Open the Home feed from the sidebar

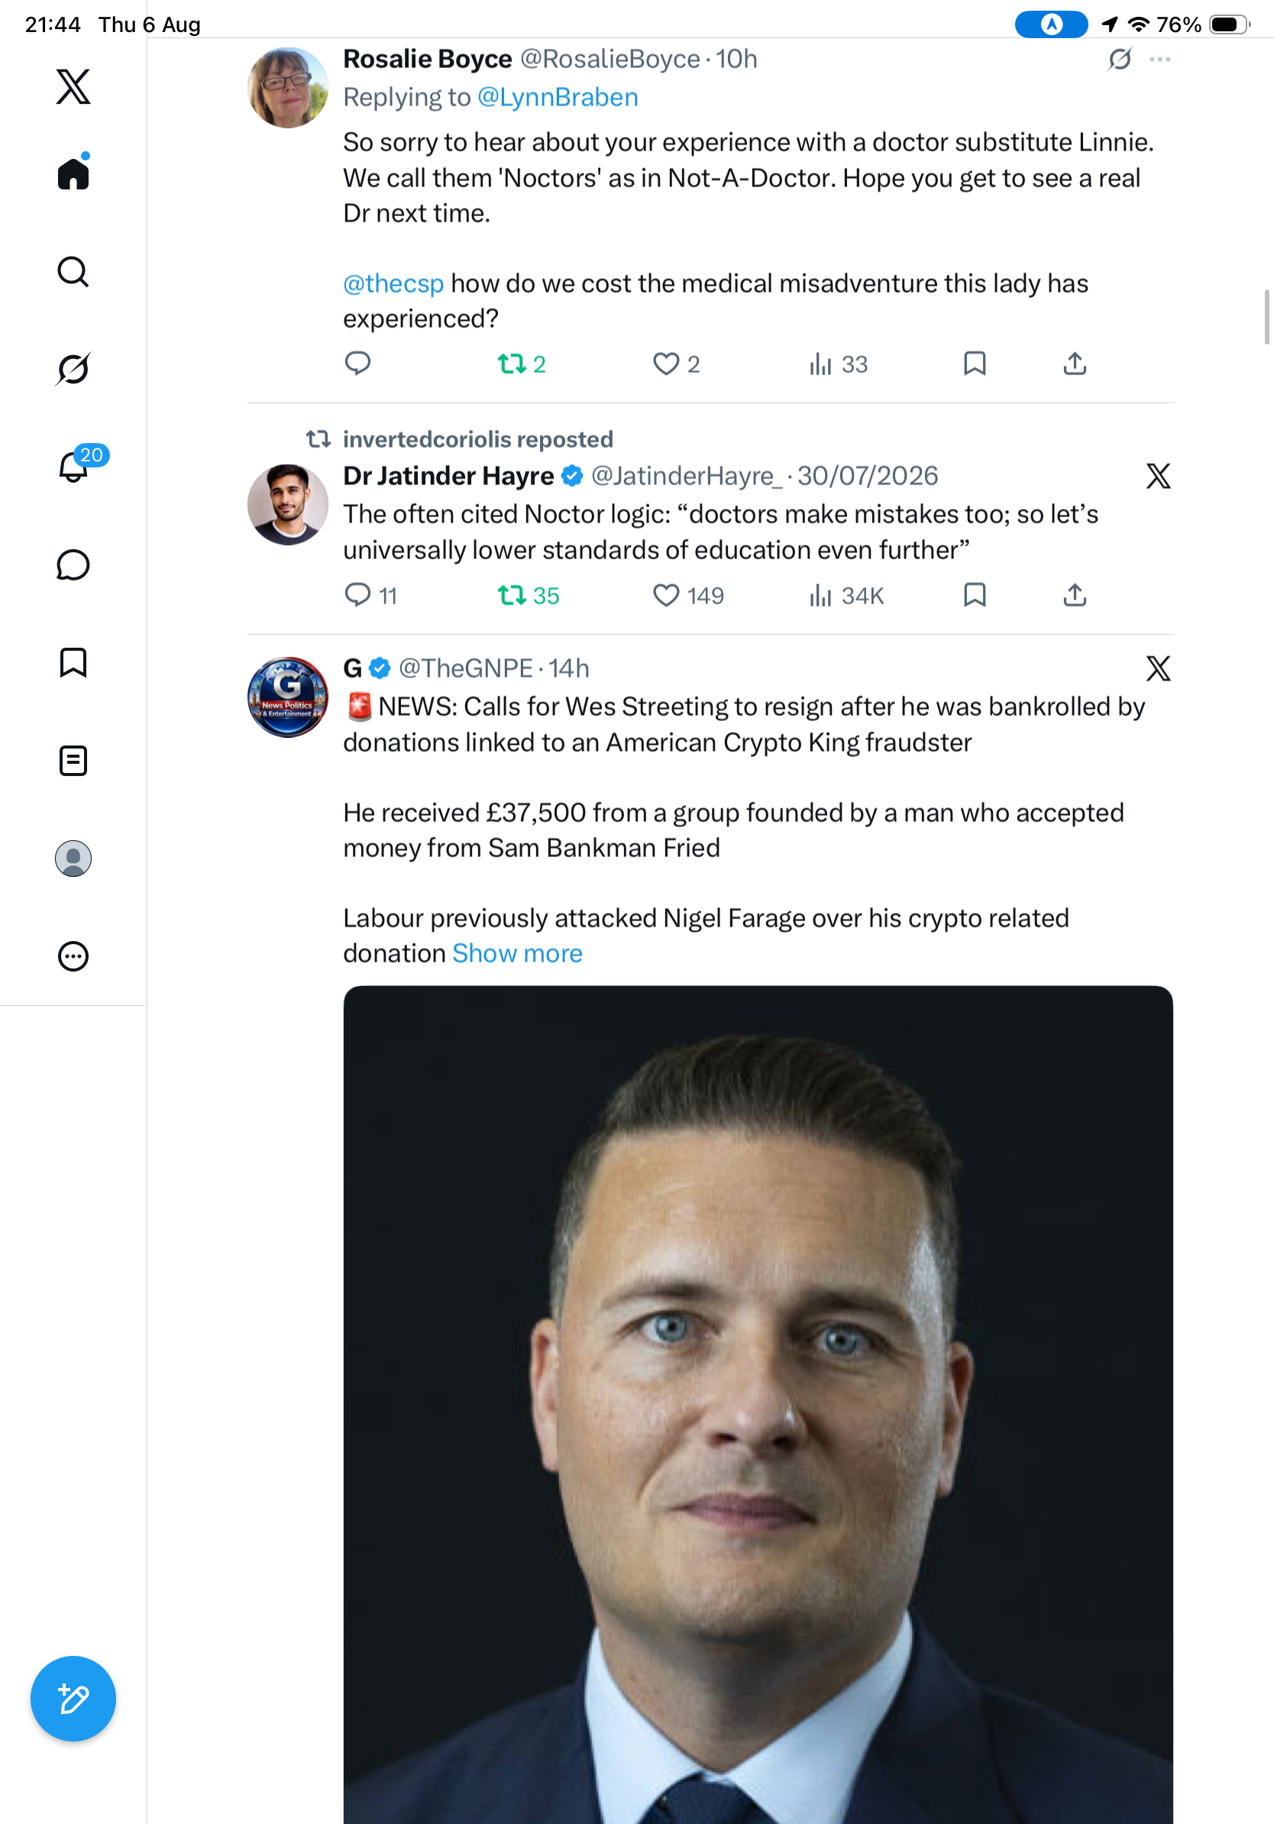[x=73, y=174]
